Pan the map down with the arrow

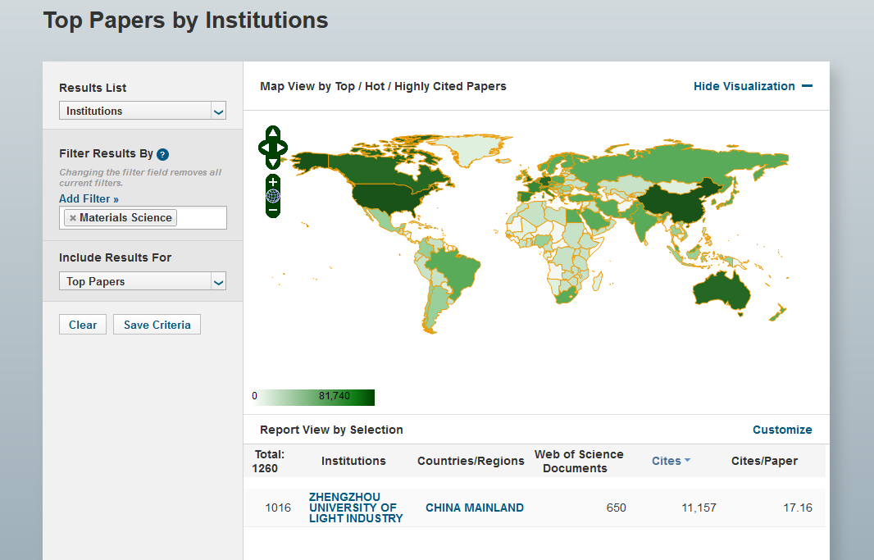pos(273,162)
